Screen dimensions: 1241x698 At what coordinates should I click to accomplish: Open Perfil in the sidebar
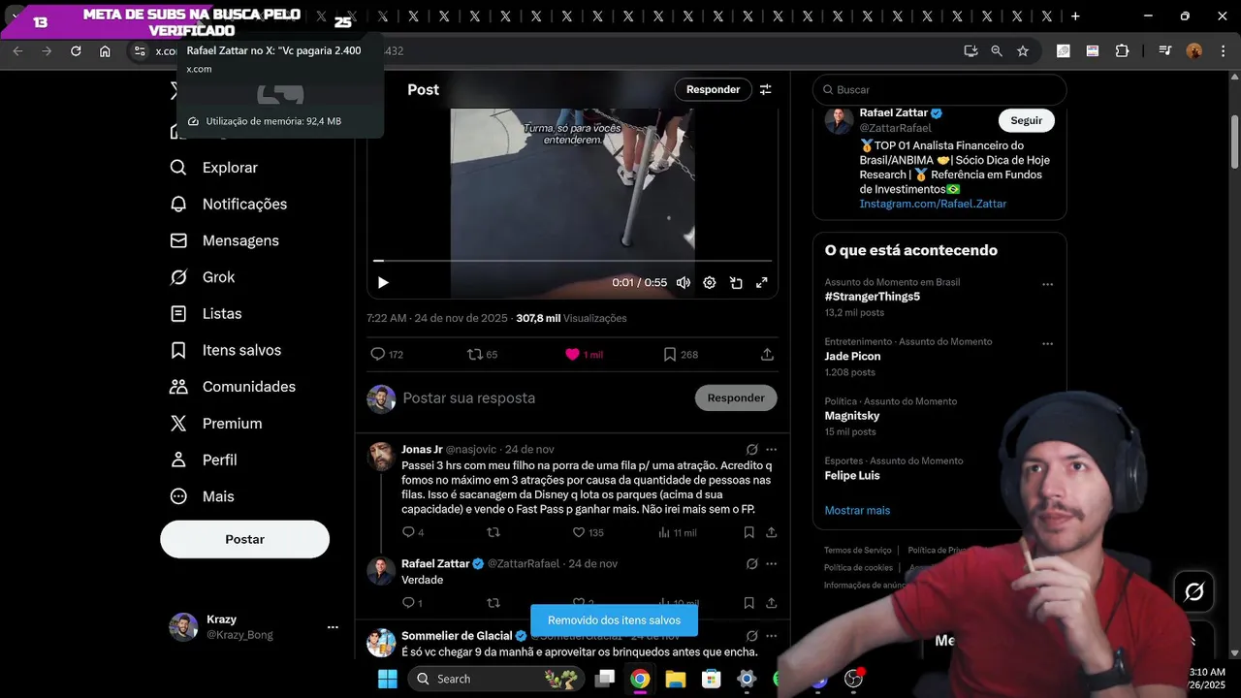click(x=203, y=460)
